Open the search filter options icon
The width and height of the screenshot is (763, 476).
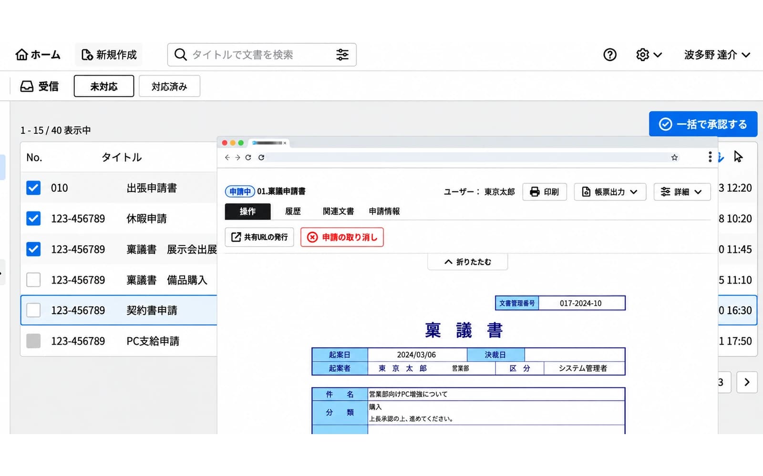pyautogui.click(x=342, y=55)
